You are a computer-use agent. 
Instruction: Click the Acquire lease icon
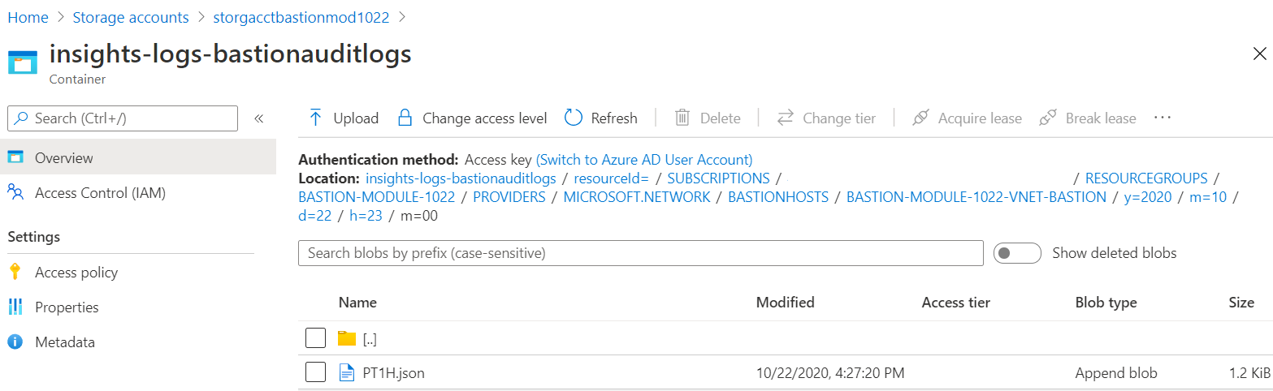pyautogui.click(x=920, y=118)
